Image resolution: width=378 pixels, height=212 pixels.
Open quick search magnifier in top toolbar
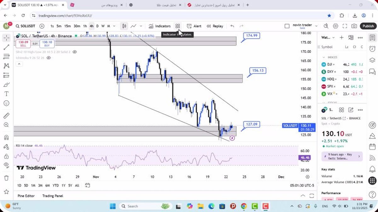click(x=326, y=26)
